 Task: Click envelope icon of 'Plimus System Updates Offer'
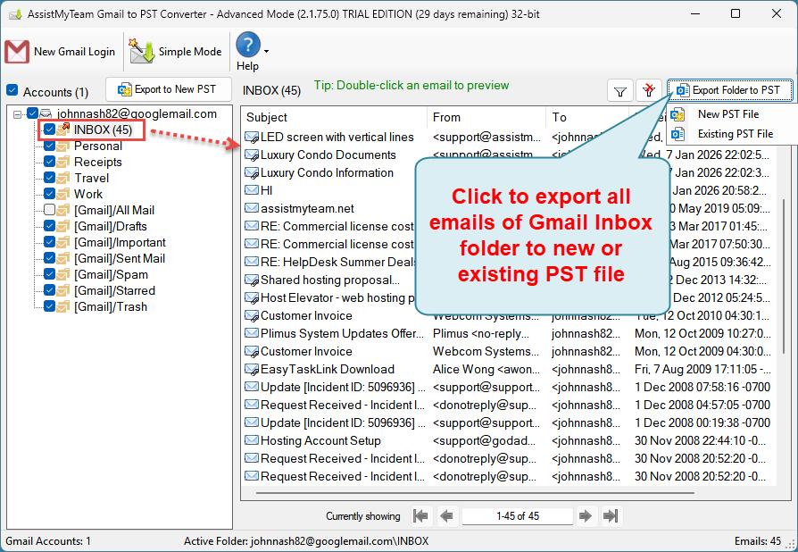tap(252, 333)
